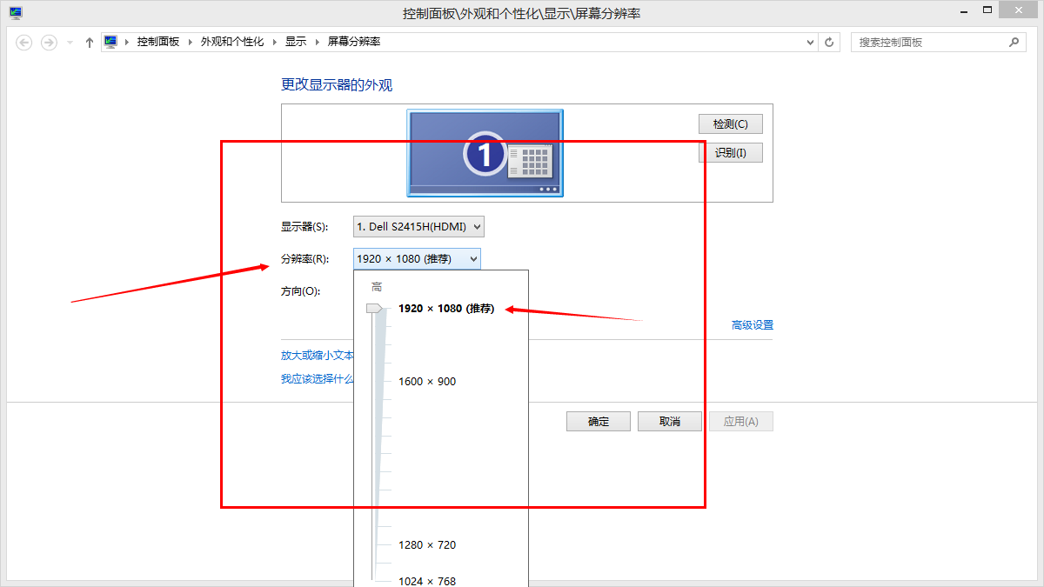This screenshot has width=1044, height=587.
Task: Click the 取消 button
Action: tap(670, 422)
